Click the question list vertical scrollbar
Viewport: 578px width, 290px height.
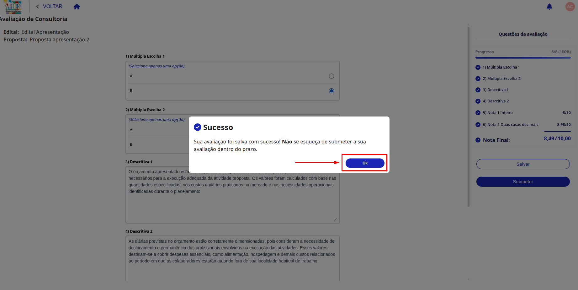pyautogui.click(x=468, y=117)
